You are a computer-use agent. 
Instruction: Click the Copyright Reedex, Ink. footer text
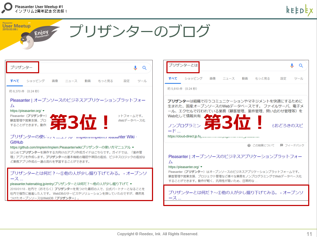pos(158,234)
